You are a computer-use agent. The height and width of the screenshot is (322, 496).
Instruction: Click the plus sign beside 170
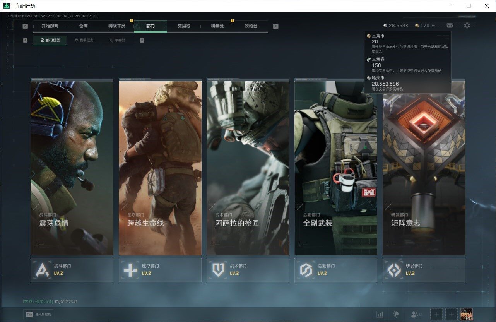(433, 26)
